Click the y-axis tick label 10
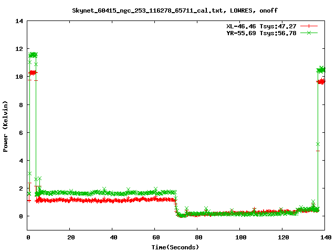Viewport: 336px width, 252px height. 19,77
